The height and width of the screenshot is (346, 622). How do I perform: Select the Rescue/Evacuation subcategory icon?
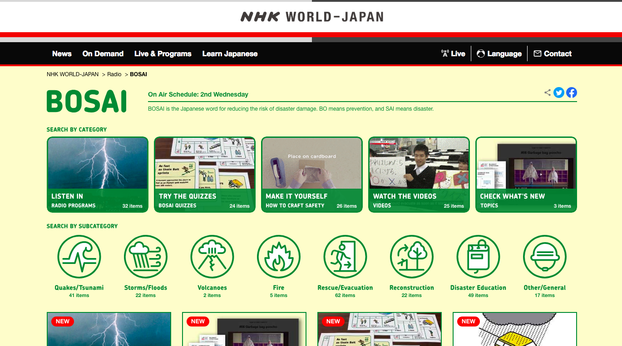pyautogui.click(x=345, y=257)
